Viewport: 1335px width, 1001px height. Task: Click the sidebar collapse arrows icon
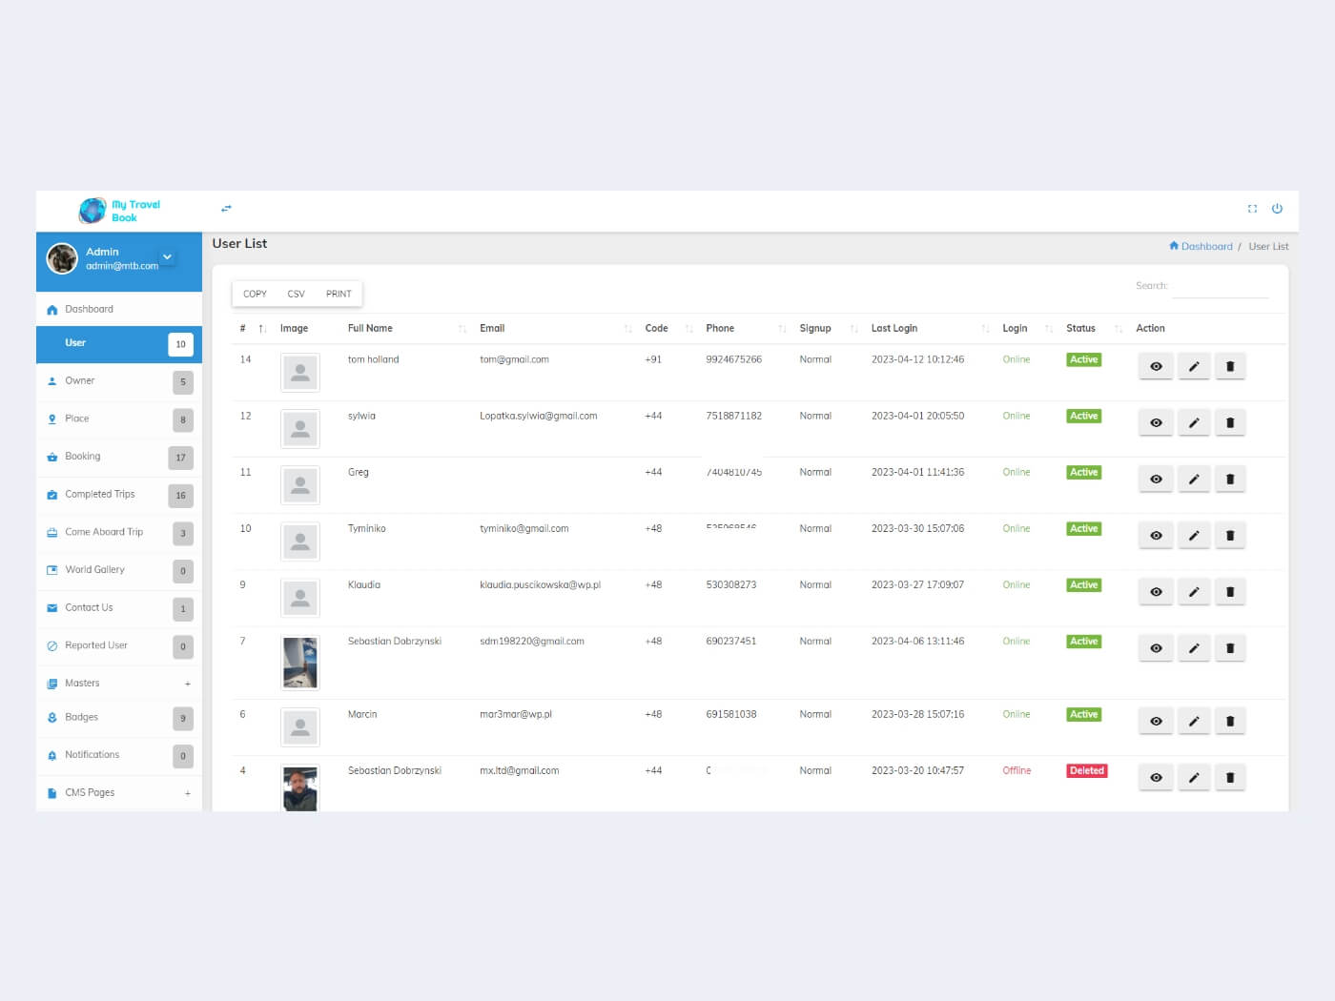pyautogui.click(x=226, y=208)
